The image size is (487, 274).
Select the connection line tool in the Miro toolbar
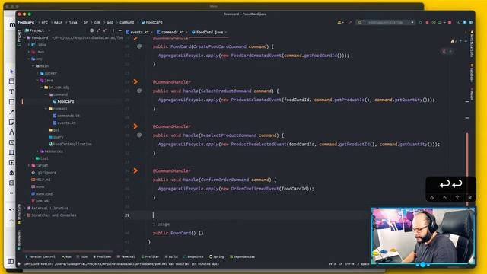click(x=11, y=112)
